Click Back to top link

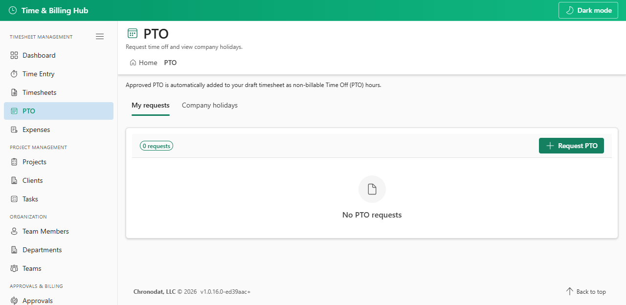[586, 291]
